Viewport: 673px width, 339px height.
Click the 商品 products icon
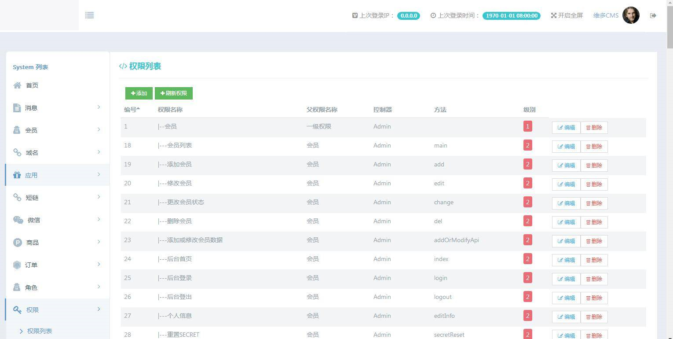(x=17, y=242)
